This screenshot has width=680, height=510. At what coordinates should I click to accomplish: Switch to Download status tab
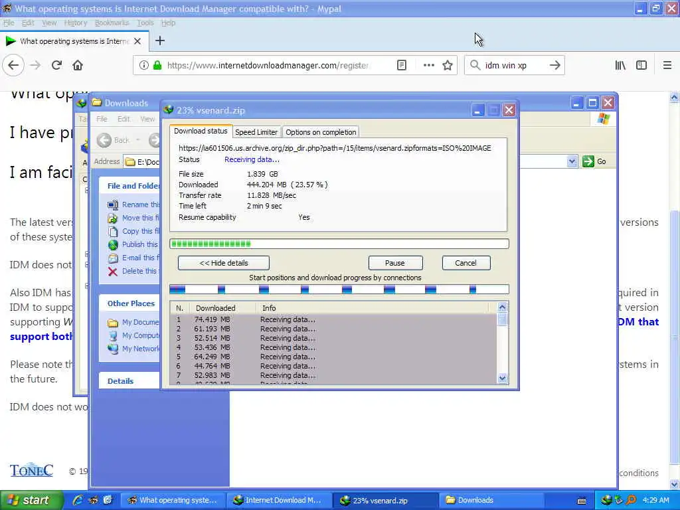click(x=201, y=131)
